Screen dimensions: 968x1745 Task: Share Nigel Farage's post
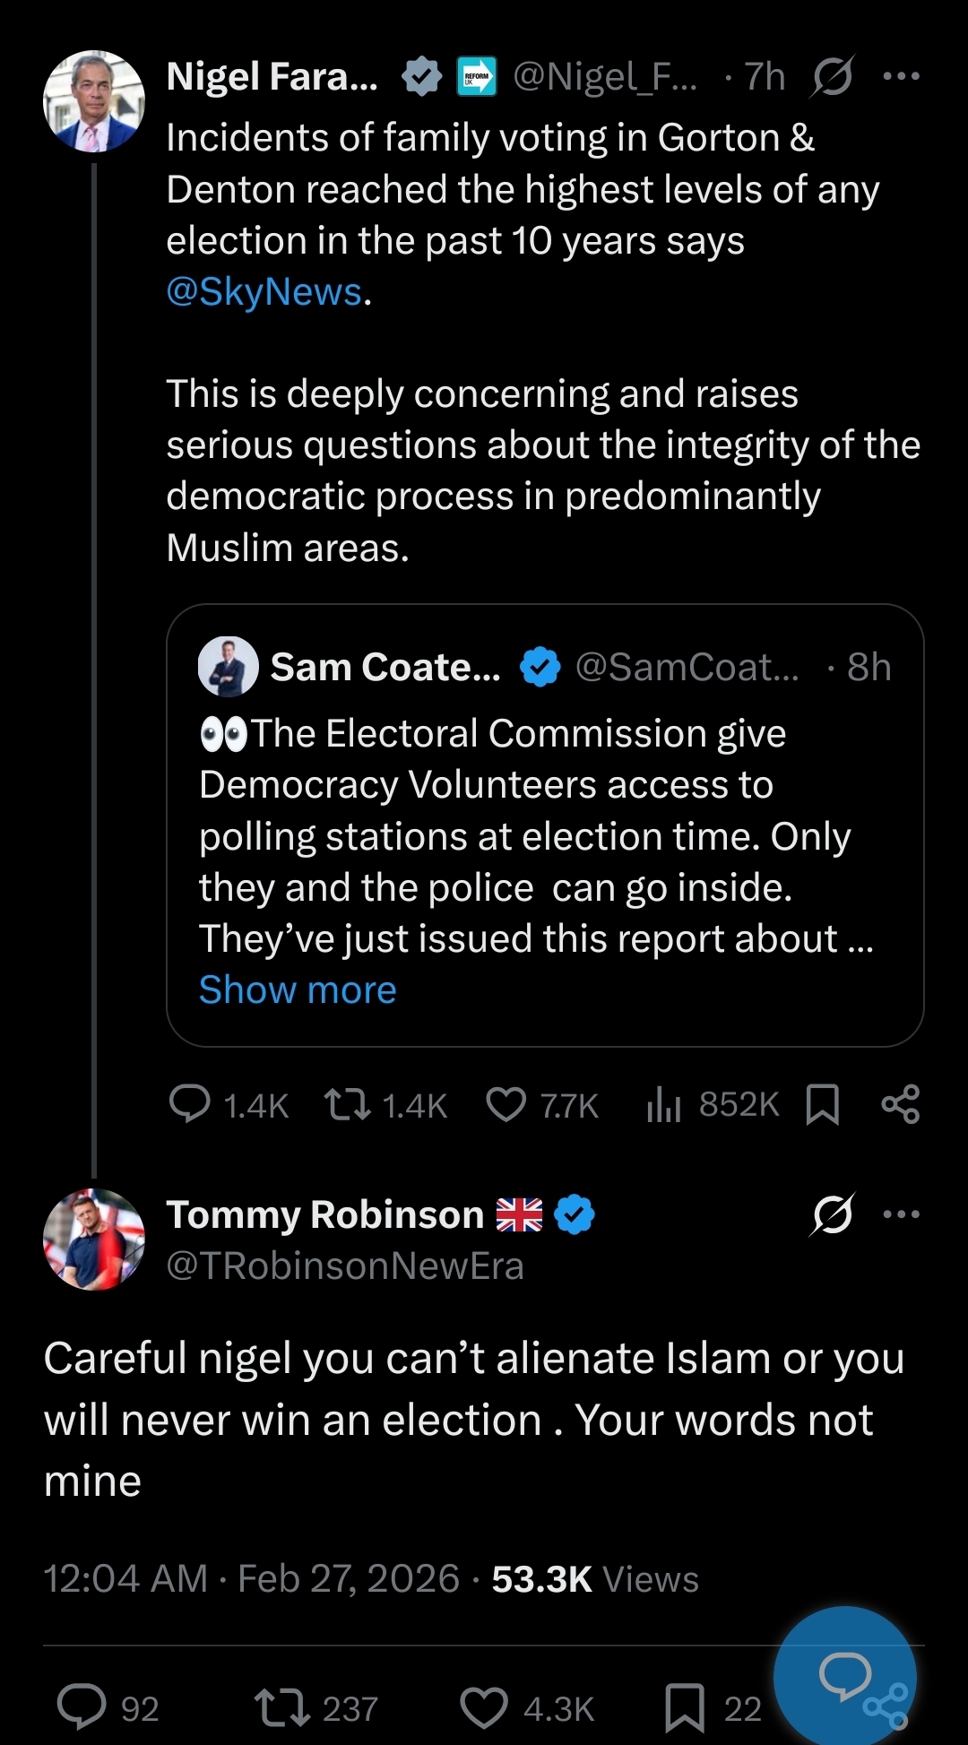click(901, 1104)
